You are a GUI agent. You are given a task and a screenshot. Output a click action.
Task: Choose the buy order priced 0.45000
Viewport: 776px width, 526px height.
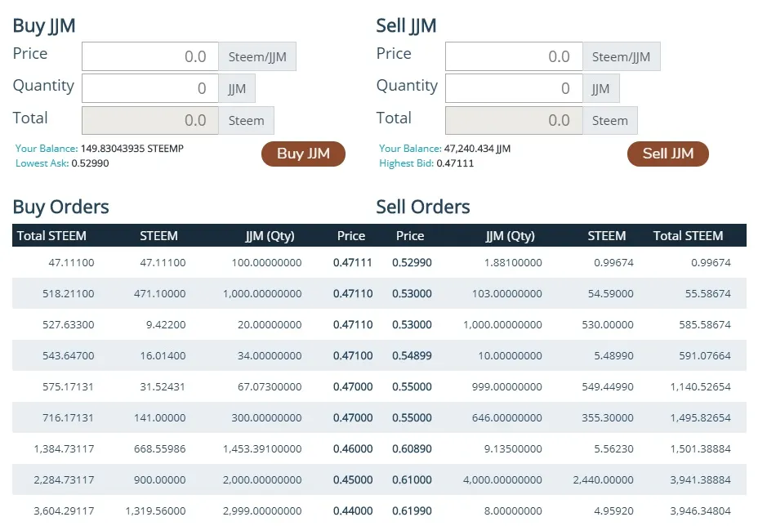point(352,479)
